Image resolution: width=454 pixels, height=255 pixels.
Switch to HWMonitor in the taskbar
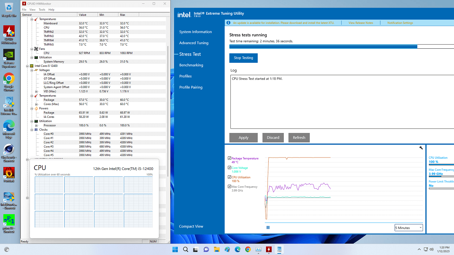[269, 249]
